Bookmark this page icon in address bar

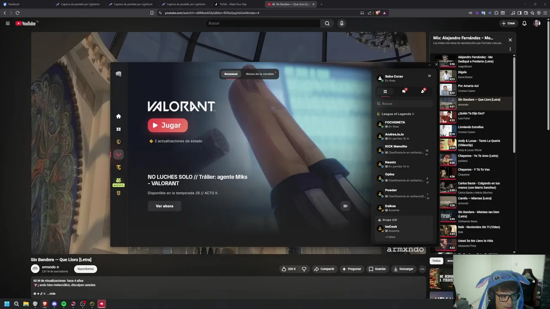click(152, 13)
